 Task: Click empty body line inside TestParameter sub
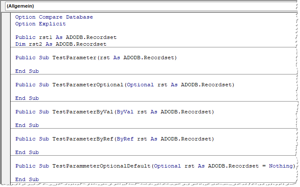[x=85, y=64]
